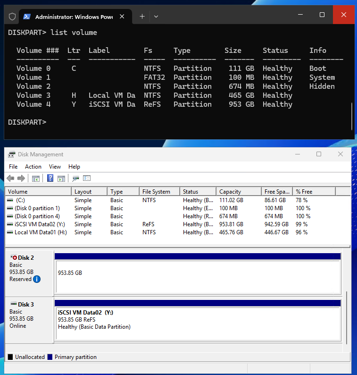Select the Disk 2 953.85 GB partition block
357x375 pixels.
(x=198, y=273)
